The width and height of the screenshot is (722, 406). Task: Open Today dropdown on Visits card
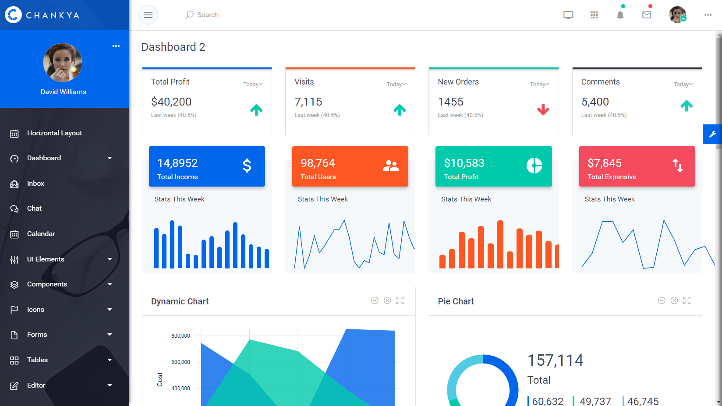click(396, 84)
